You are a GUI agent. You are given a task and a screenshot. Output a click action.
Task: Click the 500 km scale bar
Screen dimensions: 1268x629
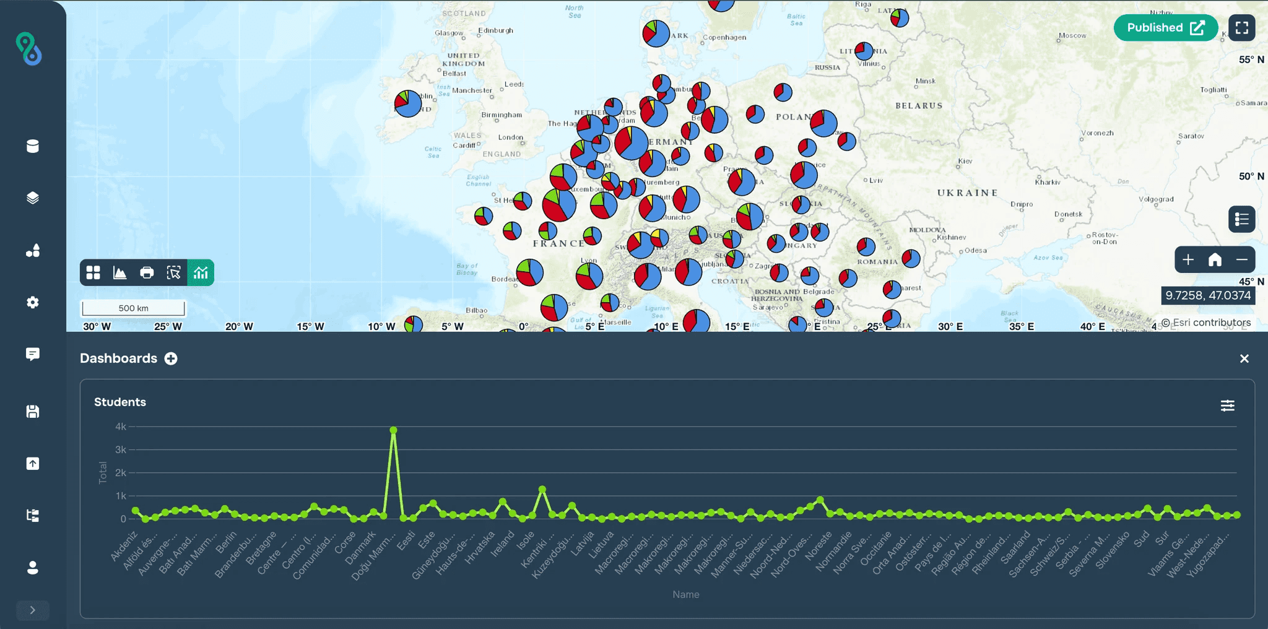coord(133,308)
